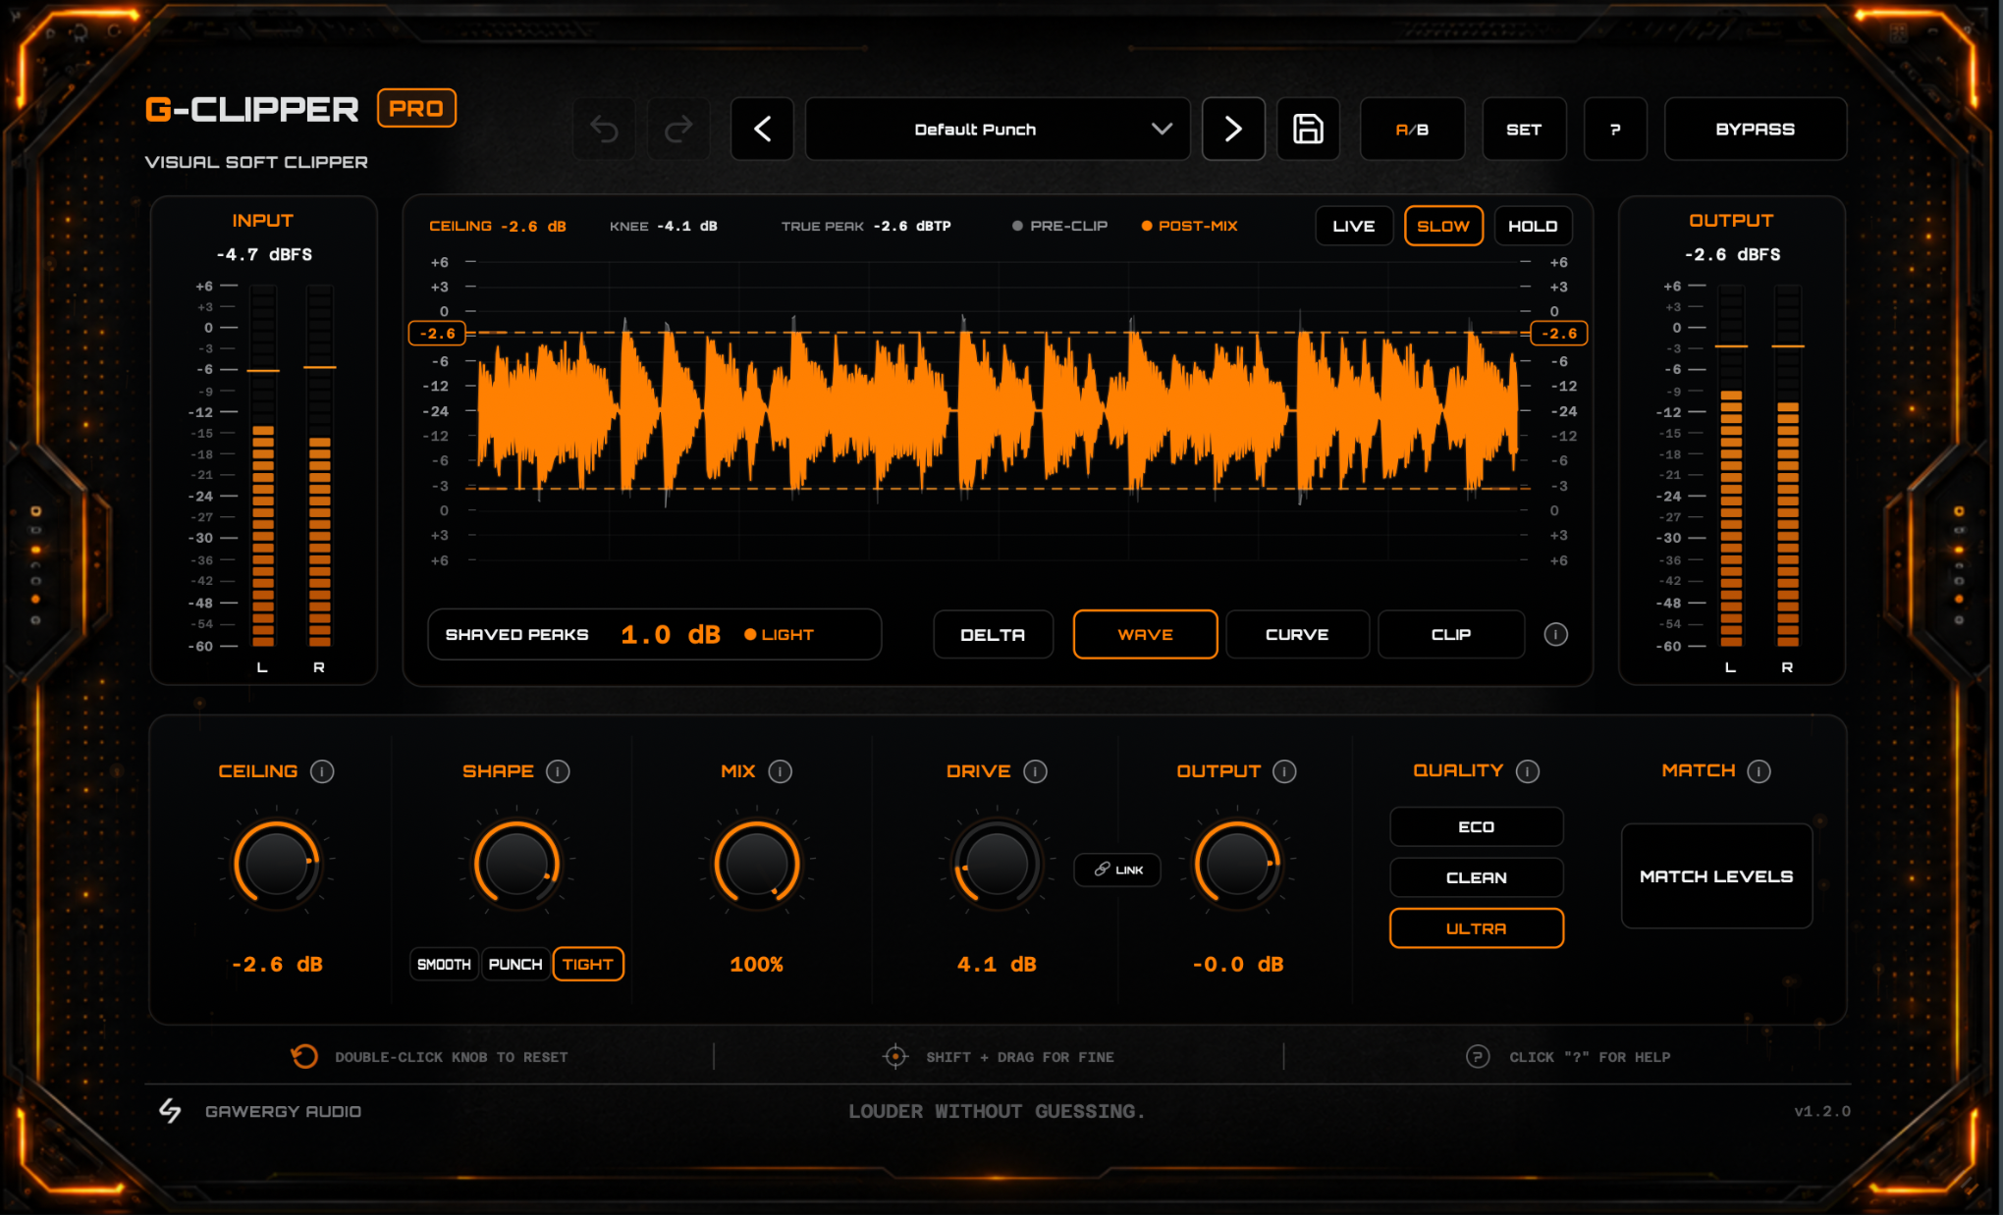Select ECO quality mode
The height and width of the screenshot is (1215, 2003).
tap(1476, 826)
